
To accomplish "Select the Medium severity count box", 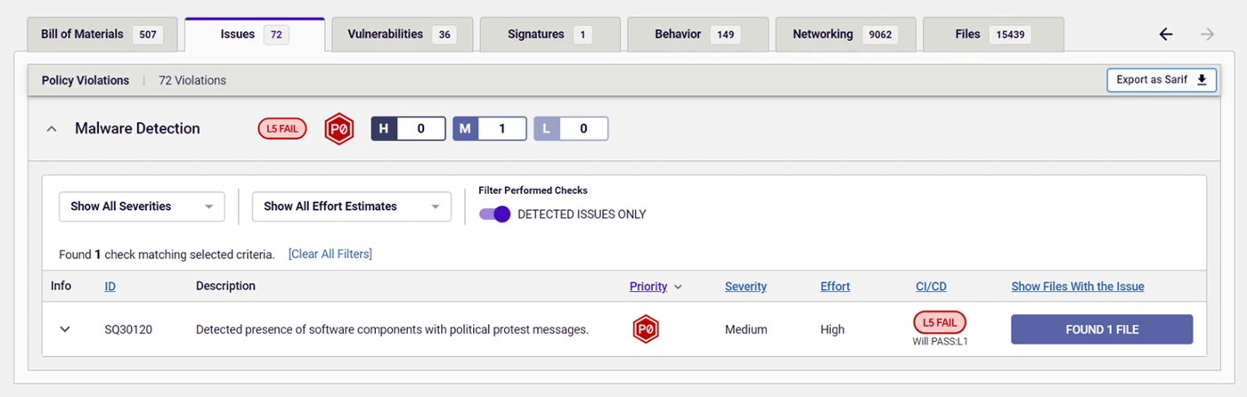I will point(490,129).
